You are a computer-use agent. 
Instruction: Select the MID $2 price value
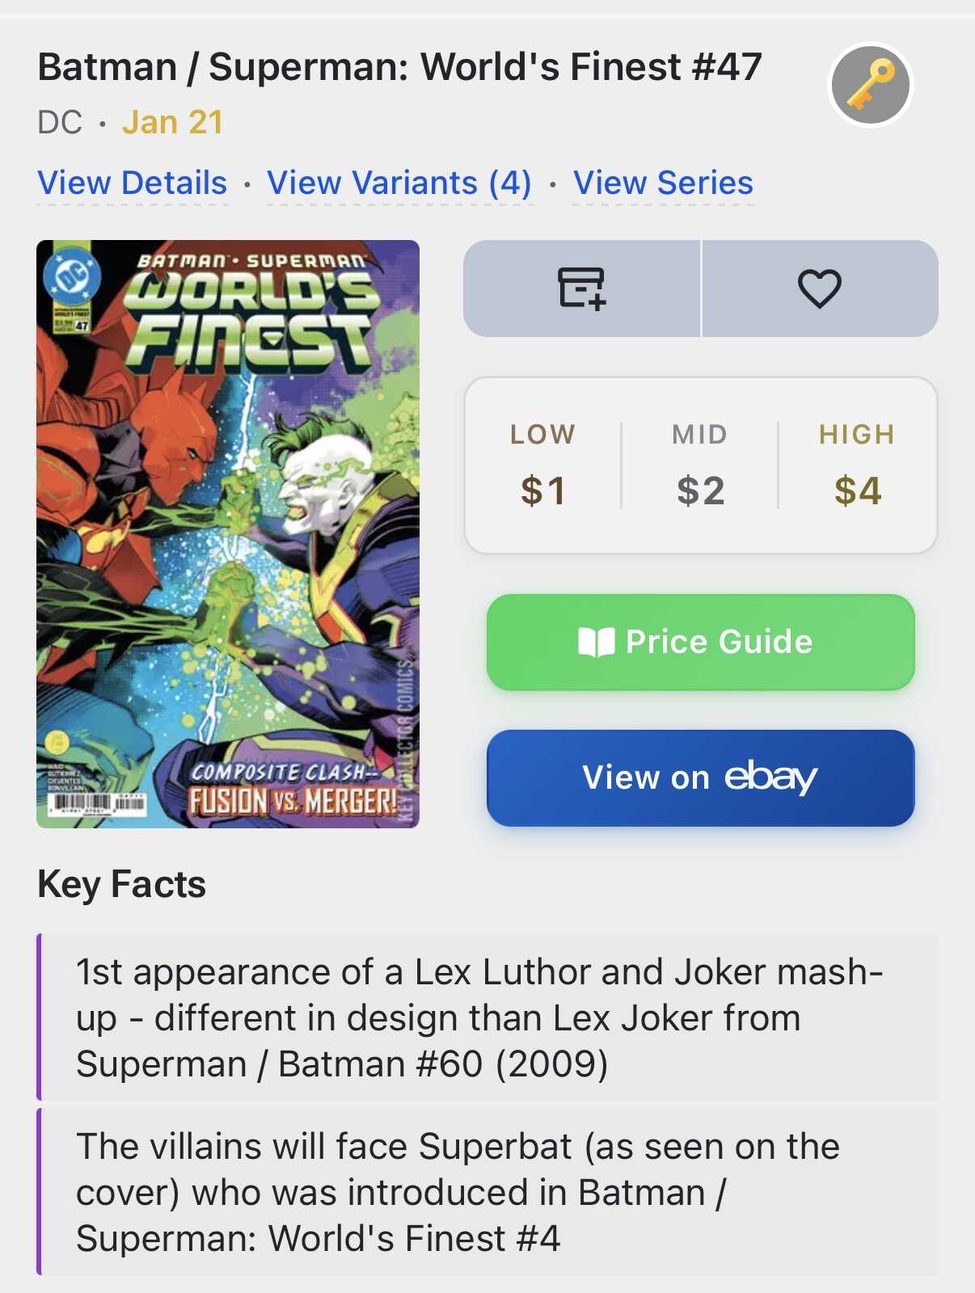tap(700, 491)
